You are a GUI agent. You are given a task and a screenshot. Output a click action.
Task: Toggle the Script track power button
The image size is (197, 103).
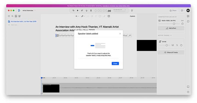click(181, 45)
